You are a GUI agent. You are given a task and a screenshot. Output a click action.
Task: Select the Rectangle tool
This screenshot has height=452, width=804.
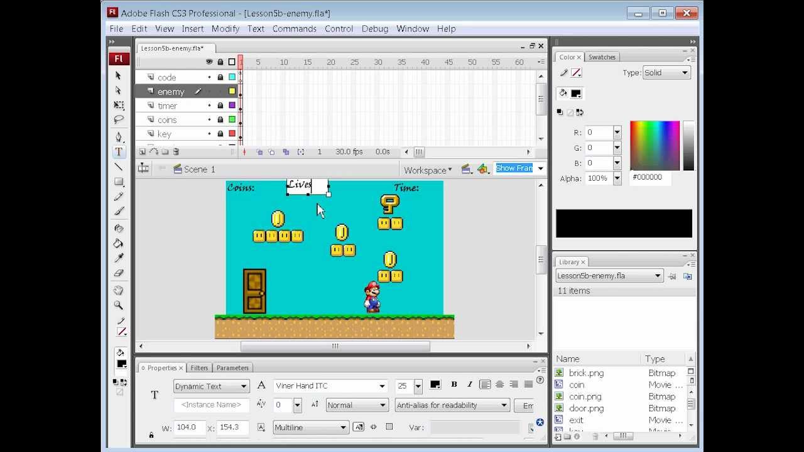(x=118, y=181)
